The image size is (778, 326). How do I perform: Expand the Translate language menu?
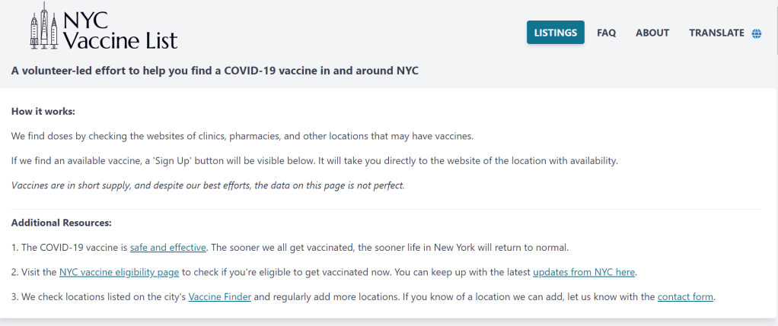pos(716,33)
